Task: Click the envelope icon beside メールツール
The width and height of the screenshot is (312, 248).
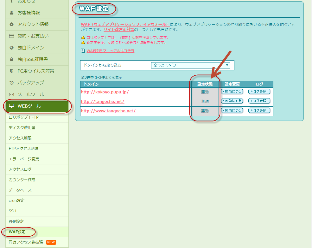Action: [x=12, y=94]
